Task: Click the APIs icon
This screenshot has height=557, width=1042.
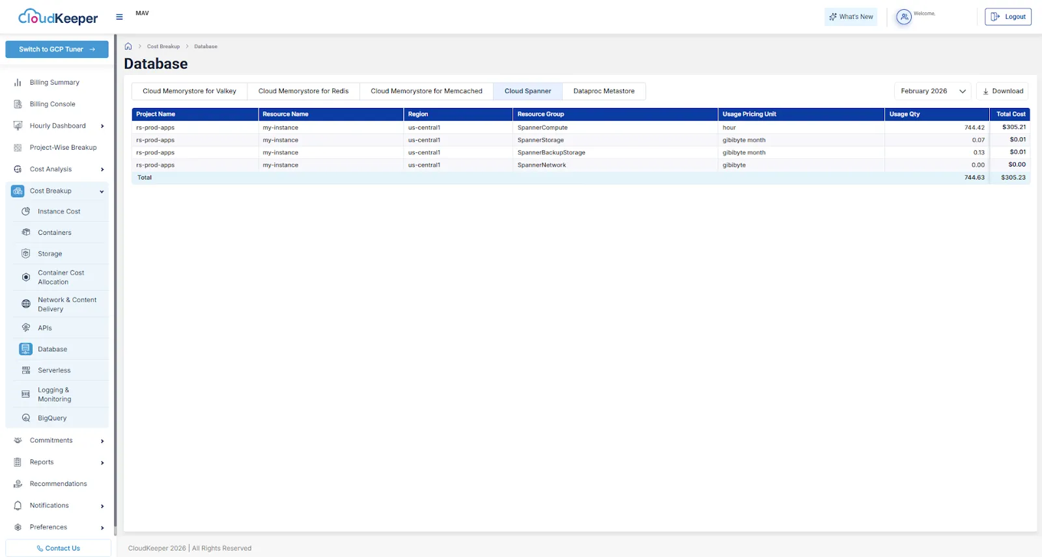Action: 26,328
